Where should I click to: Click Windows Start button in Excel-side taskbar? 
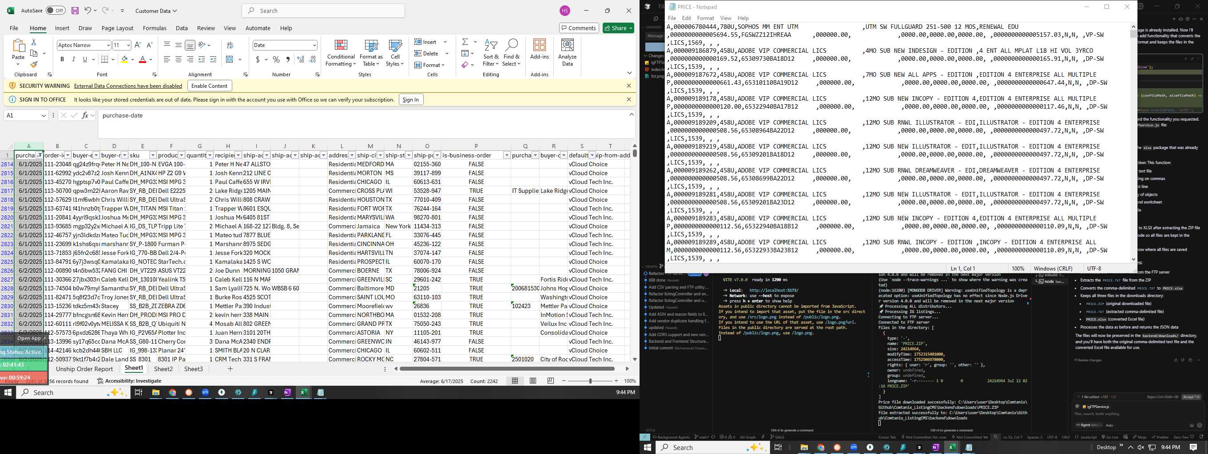8,392
